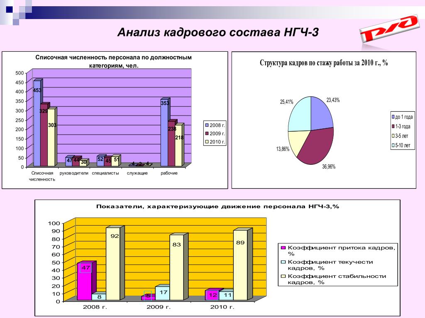This screenshot has width=425, height=318.
Task: Click the 'Коэффициент стабильности кадров' cream legend swatch
Action: point(283,276)
